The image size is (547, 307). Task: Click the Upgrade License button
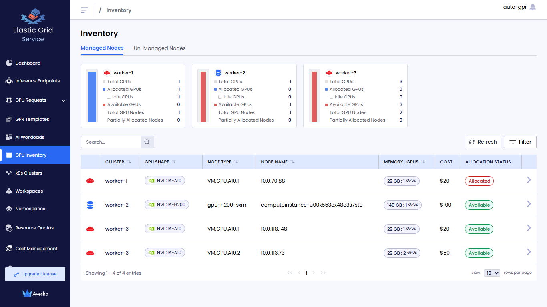point(35,274)
